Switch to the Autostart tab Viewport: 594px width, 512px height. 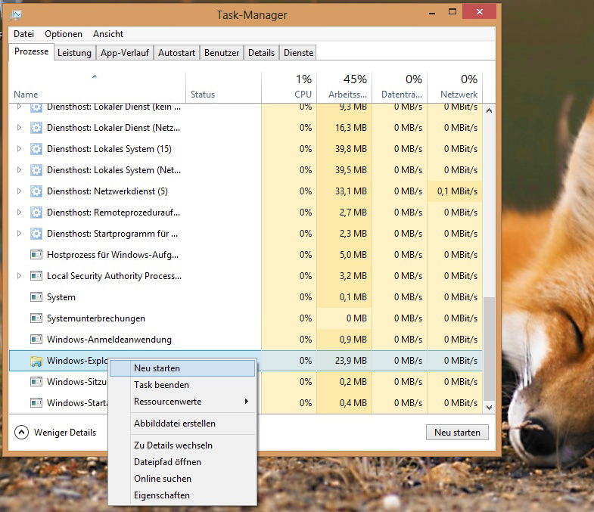[176, 53]
